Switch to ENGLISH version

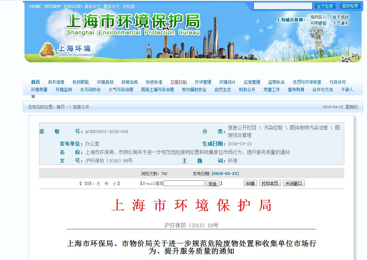pyautogui.click(x=73, y=6)
